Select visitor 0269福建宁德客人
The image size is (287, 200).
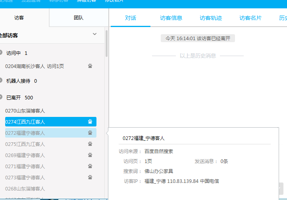point(51,155)
